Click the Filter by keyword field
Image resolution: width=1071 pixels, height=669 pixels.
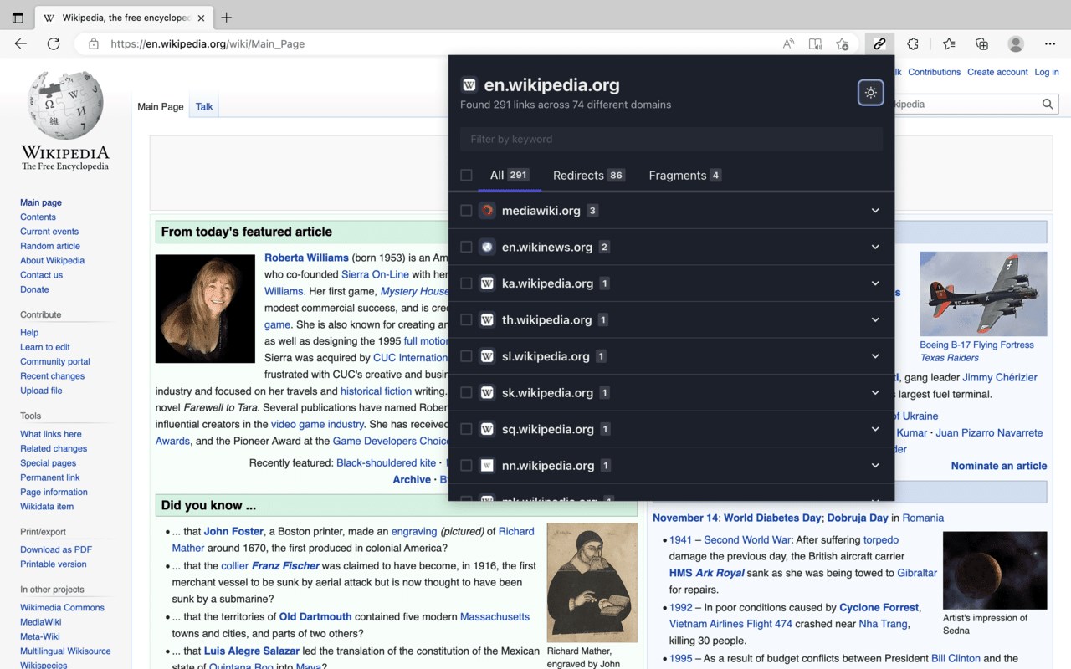(x=671, y=139)
